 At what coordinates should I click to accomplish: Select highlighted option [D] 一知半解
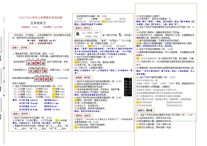62,120
